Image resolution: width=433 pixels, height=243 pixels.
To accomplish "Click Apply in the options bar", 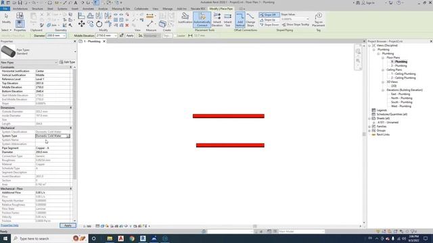I will pyautogui.click(x=130, y=36).
